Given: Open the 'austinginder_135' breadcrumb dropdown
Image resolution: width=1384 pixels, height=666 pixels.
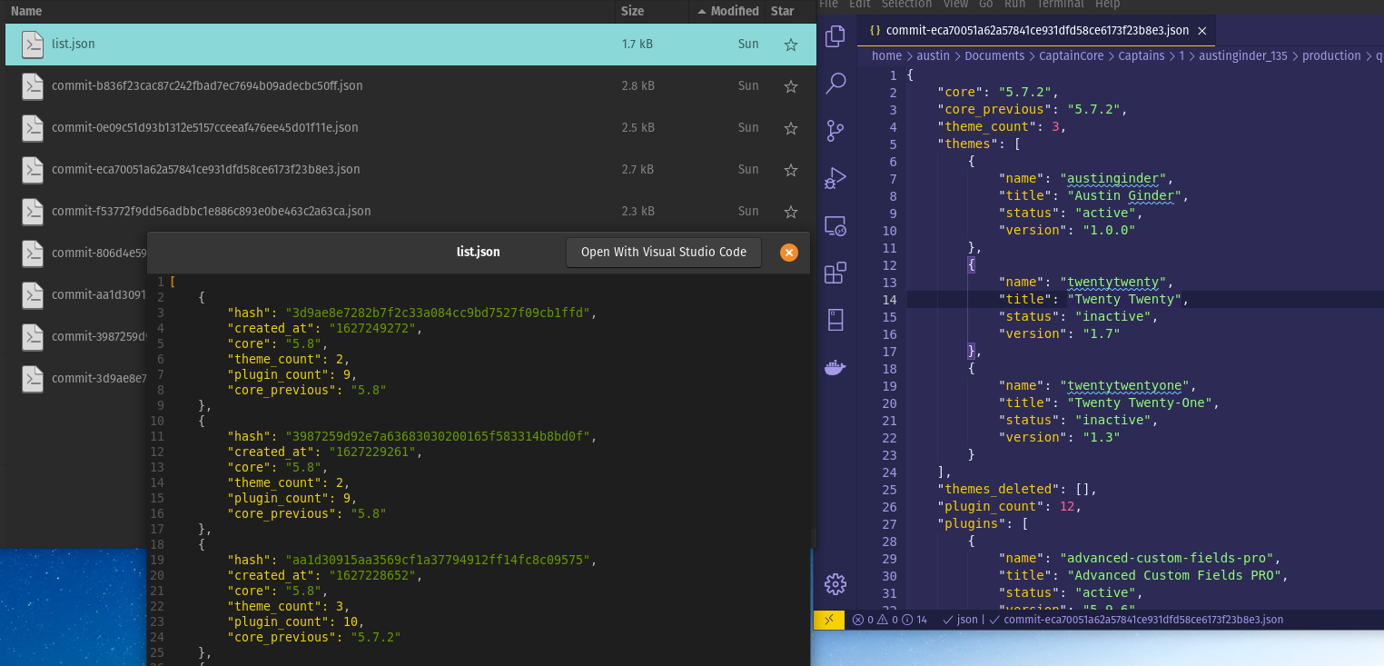Looking at the screenshot, I should pos(1243,56).
